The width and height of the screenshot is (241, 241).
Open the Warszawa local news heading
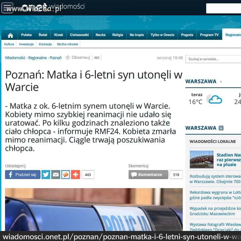[x=201, y=128]
